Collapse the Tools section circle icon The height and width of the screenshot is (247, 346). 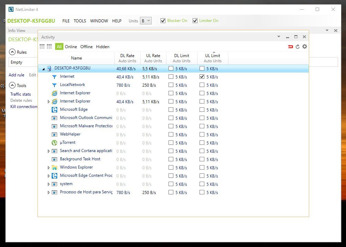pyautogui.click(x=12, y=85)
